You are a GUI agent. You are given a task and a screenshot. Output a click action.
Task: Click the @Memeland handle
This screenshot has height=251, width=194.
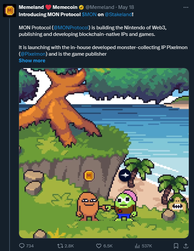[x=100, y=7]
